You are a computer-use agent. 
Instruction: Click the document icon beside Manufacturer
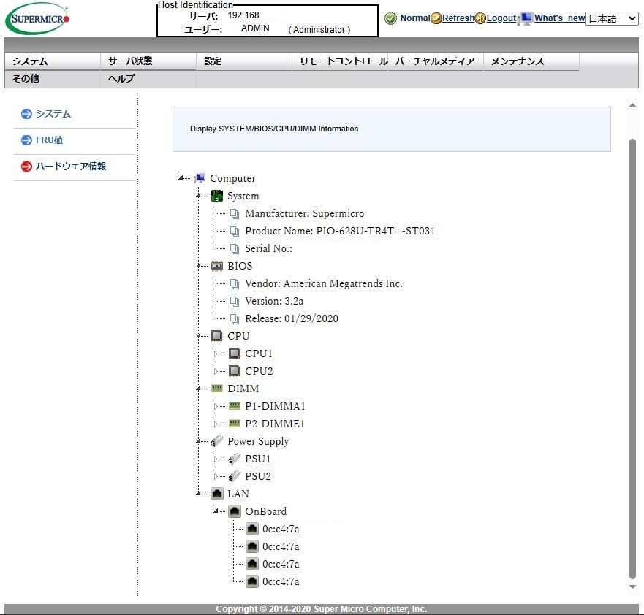pyautogui.click(x=235, y=213)
